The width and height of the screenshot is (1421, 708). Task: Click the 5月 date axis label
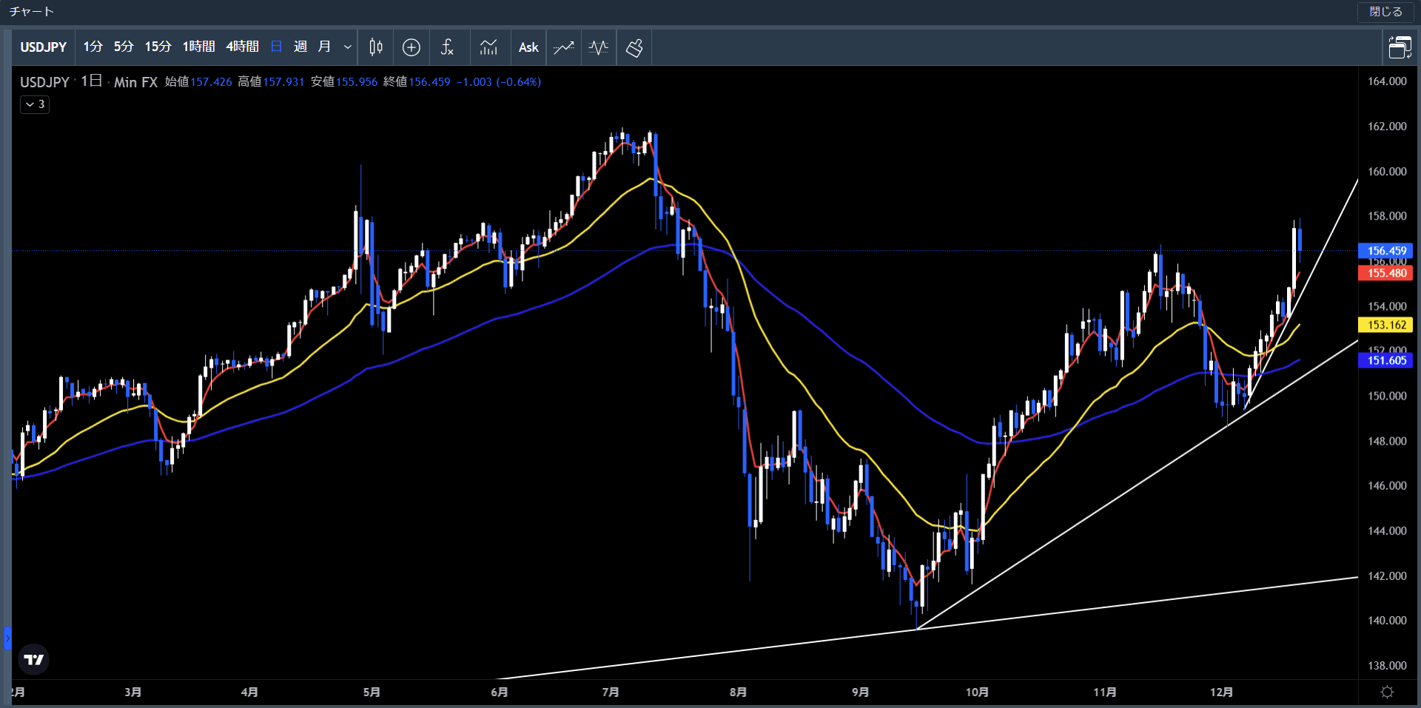pyautogui.click(x=372, y=692)
